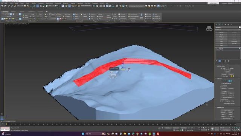Select Element sub-object level icon
Viewport: 241px width, 136px height.
(232, 81)
